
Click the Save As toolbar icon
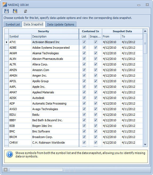click(15, 11)
